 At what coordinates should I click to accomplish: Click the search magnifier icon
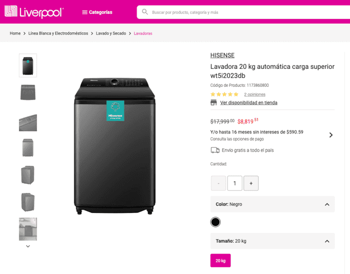[x=145, y=12]
